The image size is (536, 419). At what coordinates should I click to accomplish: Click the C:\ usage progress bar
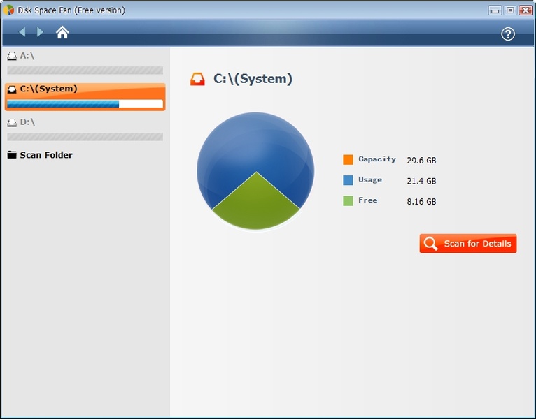pos(85,104)
